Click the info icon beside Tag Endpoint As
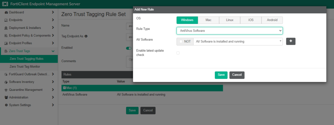This screenshot has height=125, width=334. [x=86, y=36]
